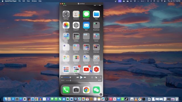Click the Settings app icon in recording
The height and width of the screenshot is (102, 182).
66,14
